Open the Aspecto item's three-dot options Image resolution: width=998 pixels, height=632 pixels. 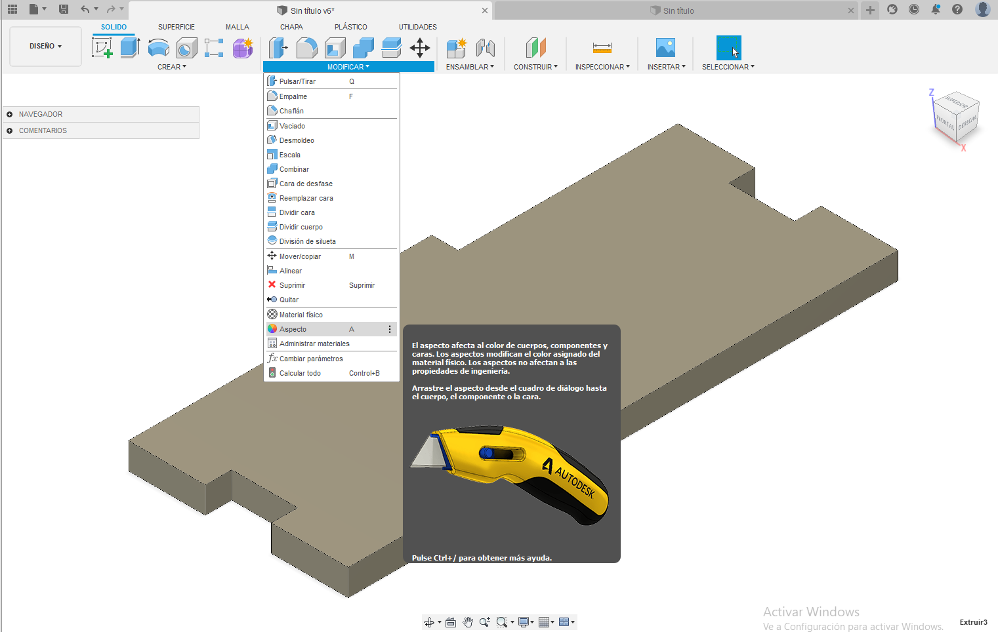[x=390, y=329]
